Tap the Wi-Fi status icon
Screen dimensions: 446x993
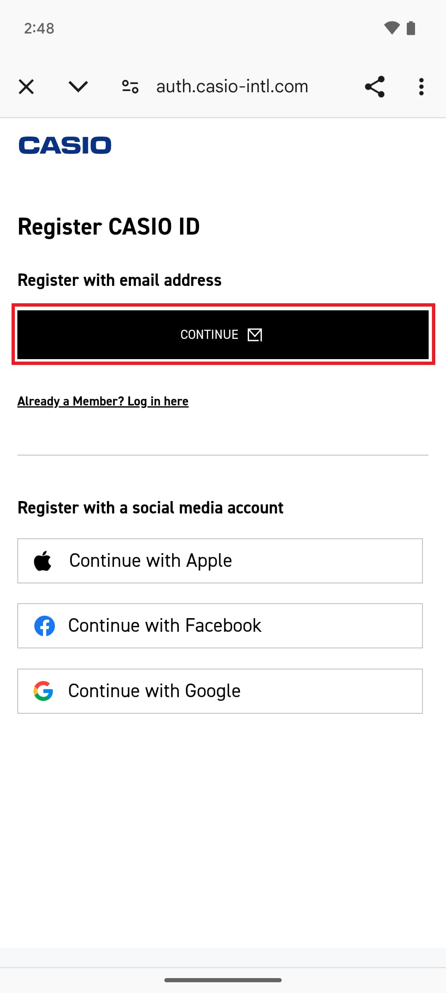(391, 28)
